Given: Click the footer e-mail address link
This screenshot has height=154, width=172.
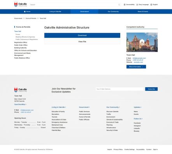Looking at the screenshot, I should (27, 110).
